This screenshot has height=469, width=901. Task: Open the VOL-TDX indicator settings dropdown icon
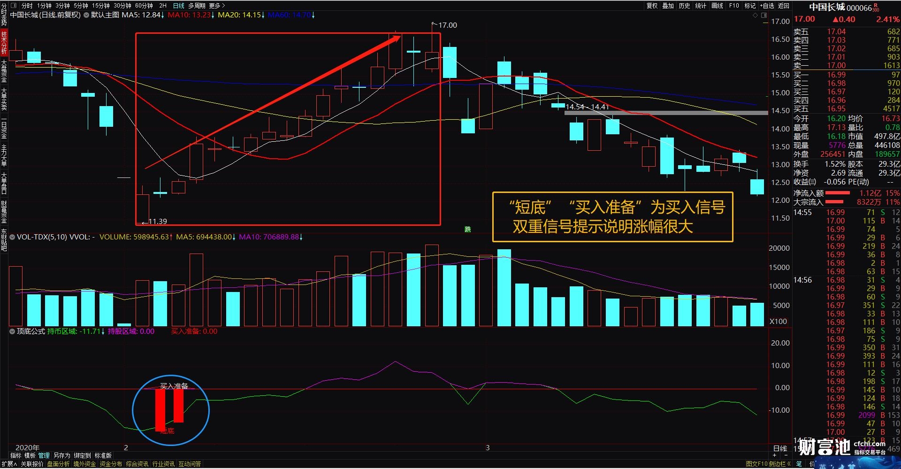12,237
